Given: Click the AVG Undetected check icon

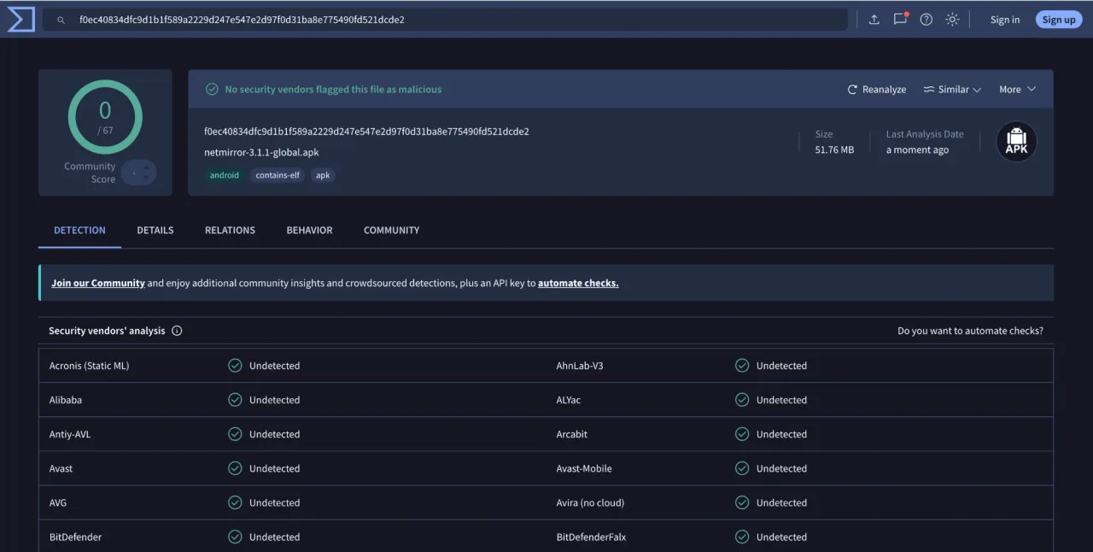Looking at the screenshot, I should pyautogui.click(x=235, y=502).
